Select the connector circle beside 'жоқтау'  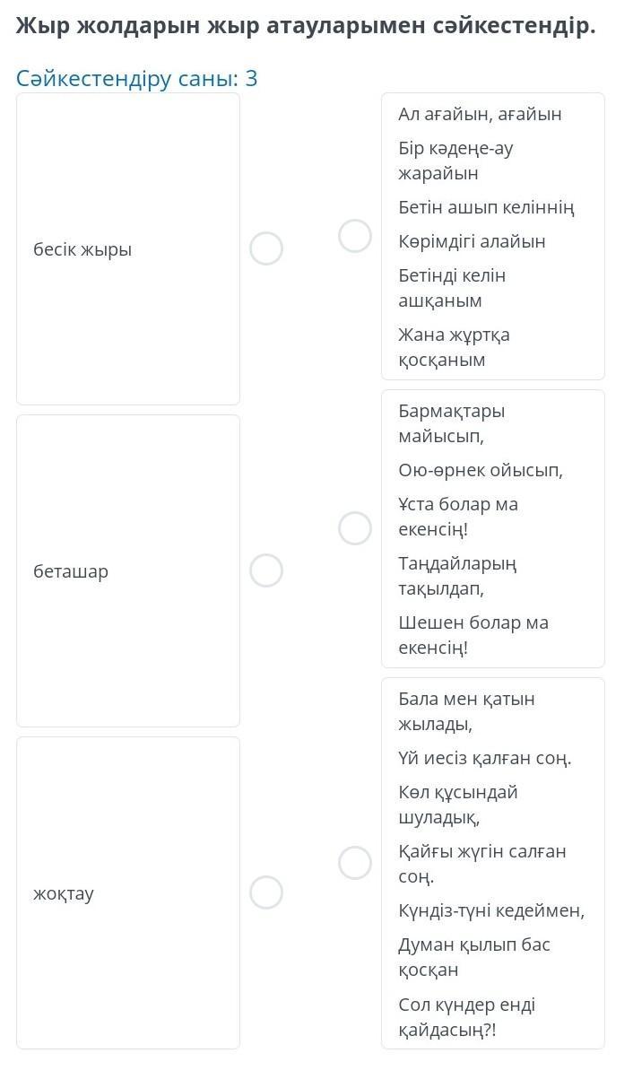(x=266, y=892)
